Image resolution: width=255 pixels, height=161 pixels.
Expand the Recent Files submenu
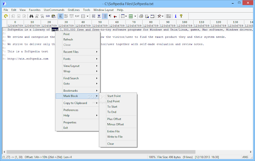77,52
